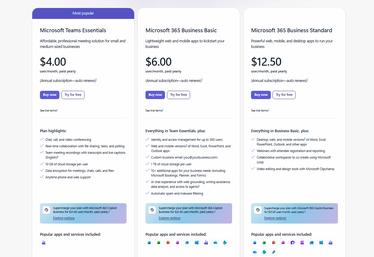Try Microsoft Teams Essentials for free
374x257 pixels.
click(73, 95)
